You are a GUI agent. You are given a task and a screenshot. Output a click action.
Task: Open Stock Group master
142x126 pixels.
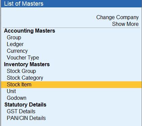tap(21, 71)
